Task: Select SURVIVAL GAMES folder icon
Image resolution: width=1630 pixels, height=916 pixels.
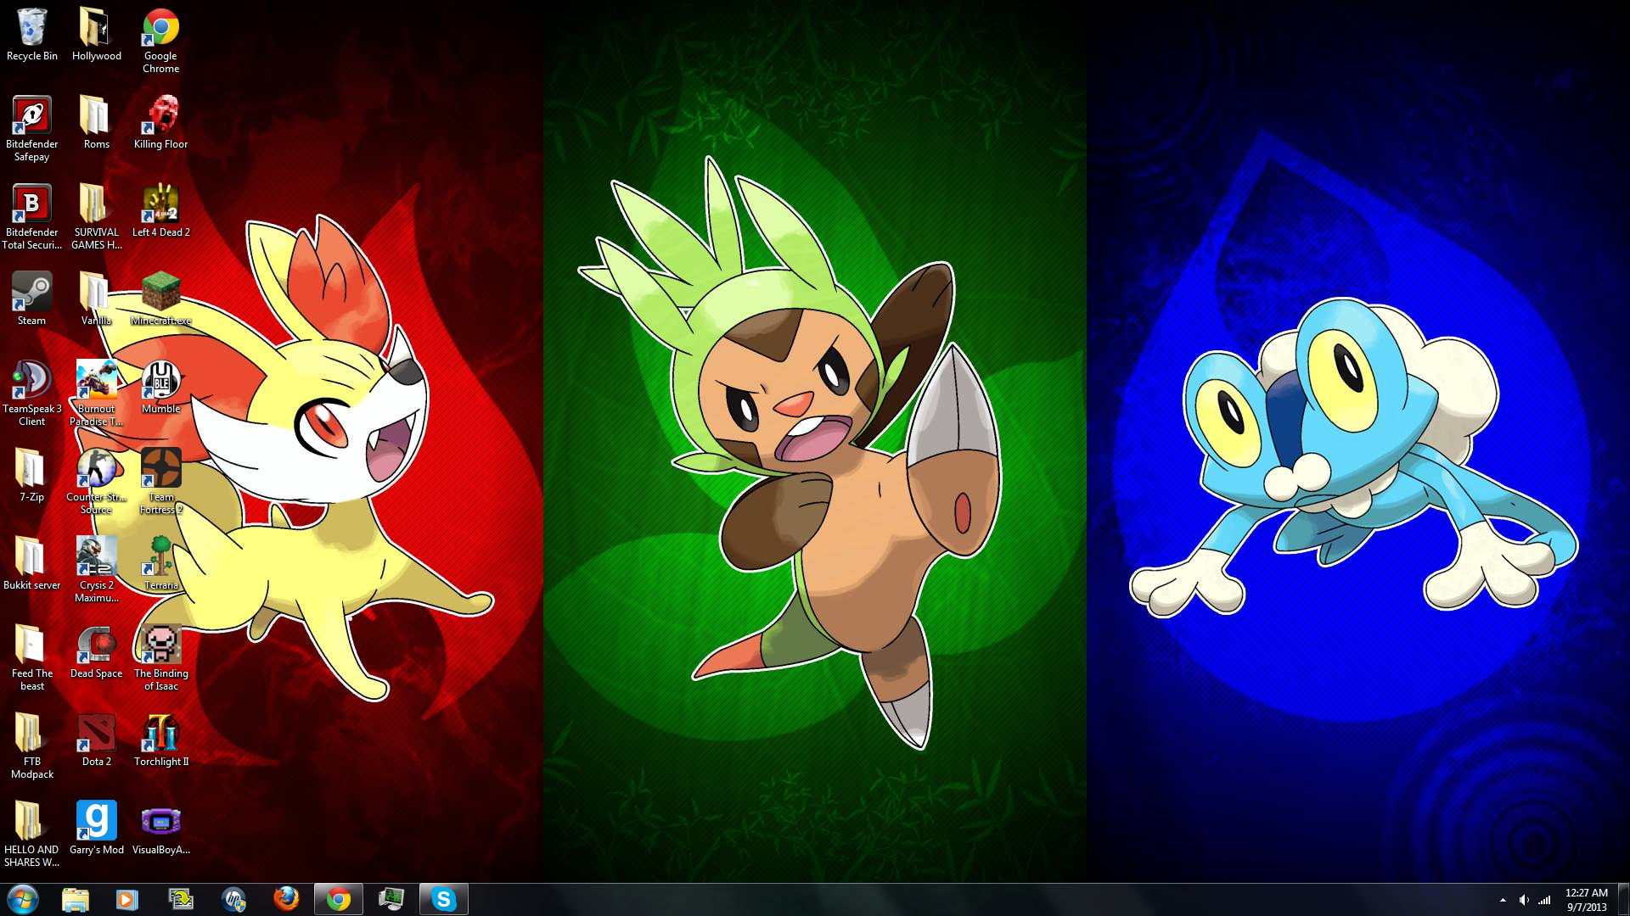Action: click(x=97, y=218)
